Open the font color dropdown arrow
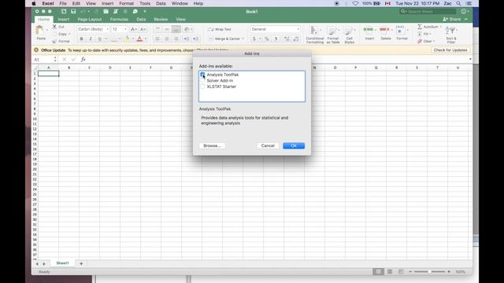The image size is (504, 283). pyautogui.click(x=146, y=39)
